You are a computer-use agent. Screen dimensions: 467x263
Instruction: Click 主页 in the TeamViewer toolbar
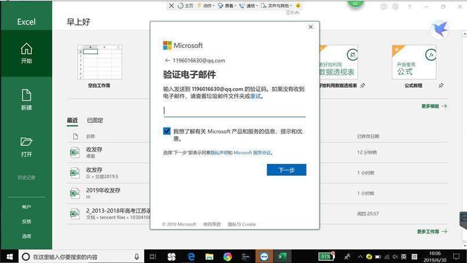pyautogui.click(x=185, y=5)
